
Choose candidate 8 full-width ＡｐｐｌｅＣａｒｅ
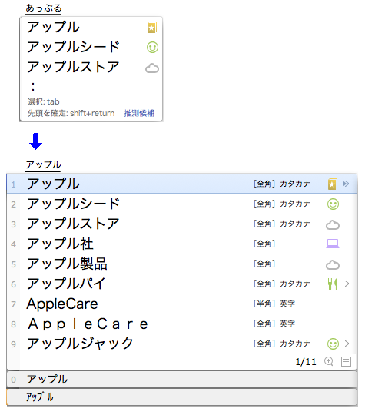click(181, 324)
